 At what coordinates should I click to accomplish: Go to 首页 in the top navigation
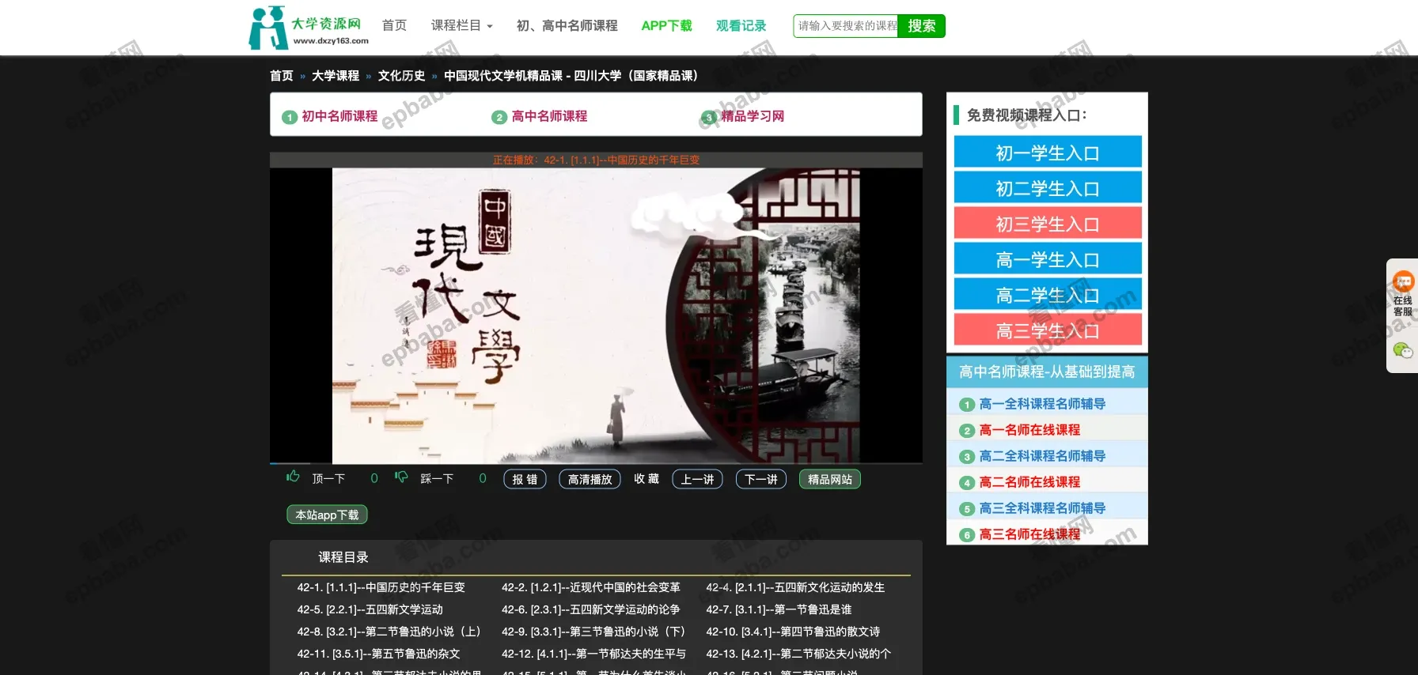394,25
